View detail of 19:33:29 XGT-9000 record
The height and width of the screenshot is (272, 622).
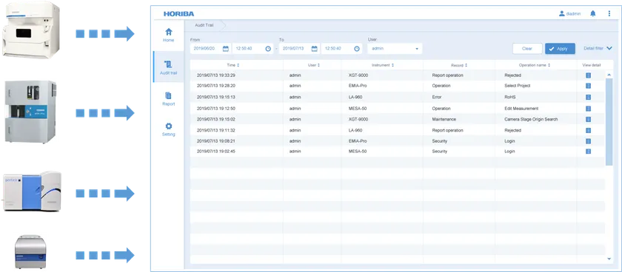588,75
